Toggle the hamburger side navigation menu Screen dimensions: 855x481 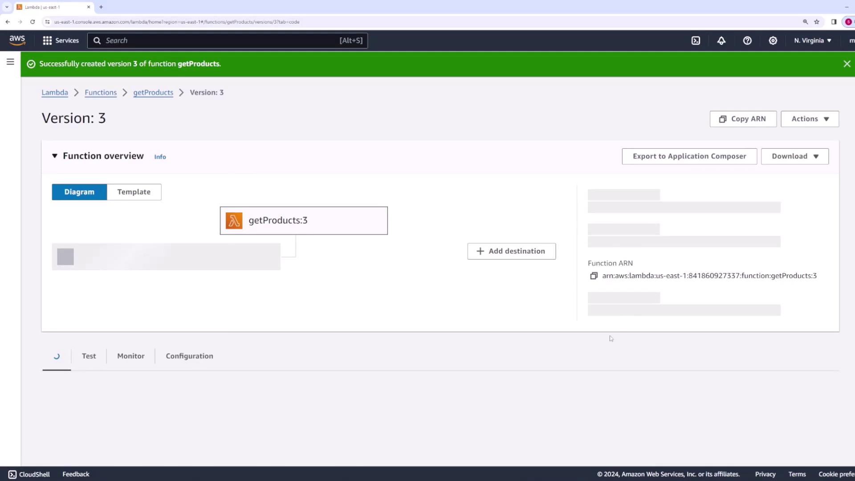click(x=10, y=62)
